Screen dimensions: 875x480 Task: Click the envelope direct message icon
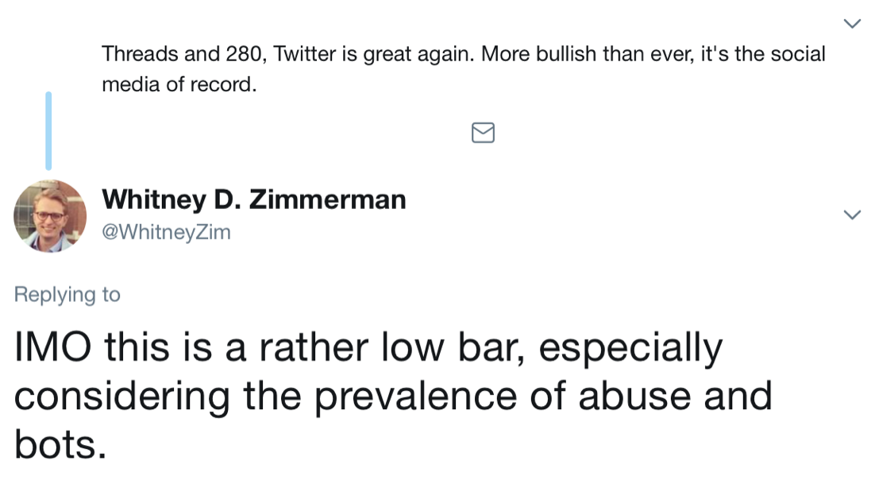pyautogui.click(x=483, y=133)
